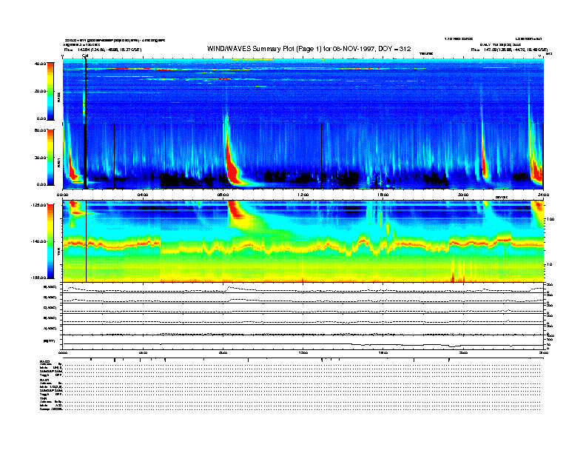The height and width of the screenshot is (453, 586).
Task: Click the 16:00 label under the RAD1 spectrogram
Action: click(383, 195)
